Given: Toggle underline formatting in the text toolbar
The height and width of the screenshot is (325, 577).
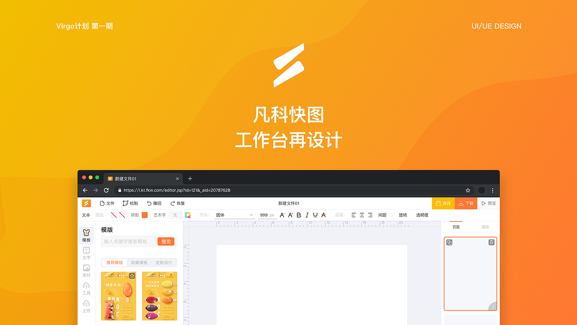Looking at the screenshot, I should pyautogui.click(x=315, y=215).
